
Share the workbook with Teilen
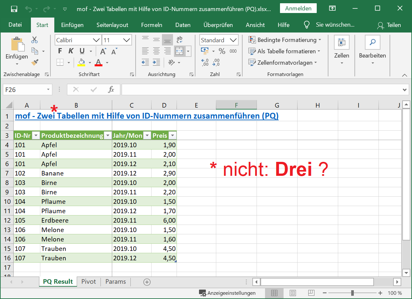click(389, 25)
